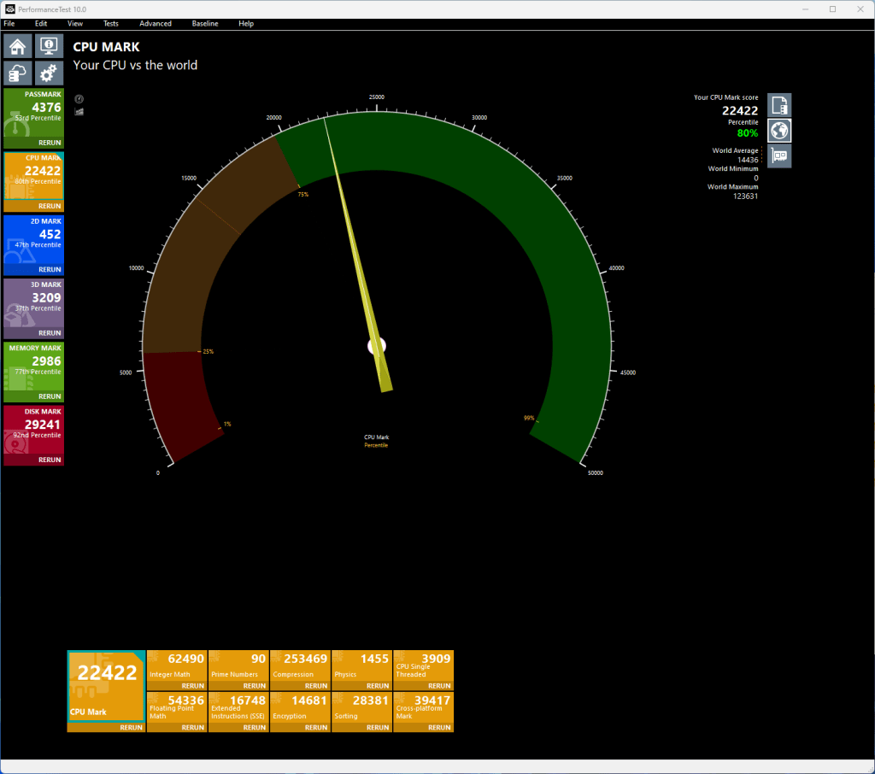The height and width of the screenshot is (774, 875).
Task: Go to the Home screen icon
Action: coord(17,46)
